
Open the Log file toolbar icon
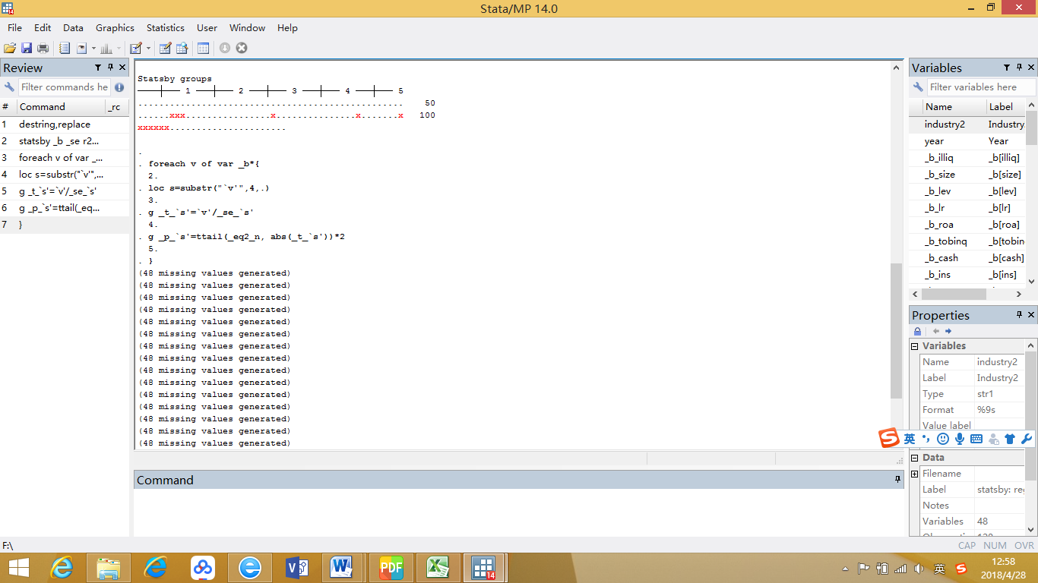[x=65, y=48]
